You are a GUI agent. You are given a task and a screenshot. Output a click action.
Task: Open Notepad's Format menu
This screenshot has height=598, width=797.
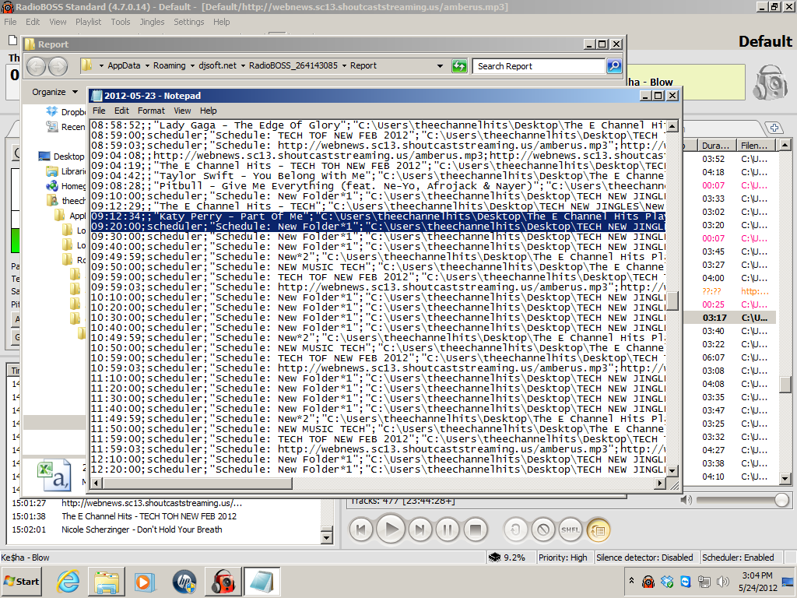click(x=151, y=111)
